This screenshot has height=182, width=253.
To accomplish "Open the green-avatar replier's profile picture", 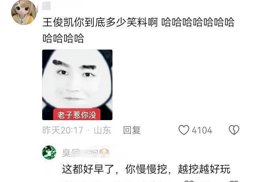I will (49, 153).
